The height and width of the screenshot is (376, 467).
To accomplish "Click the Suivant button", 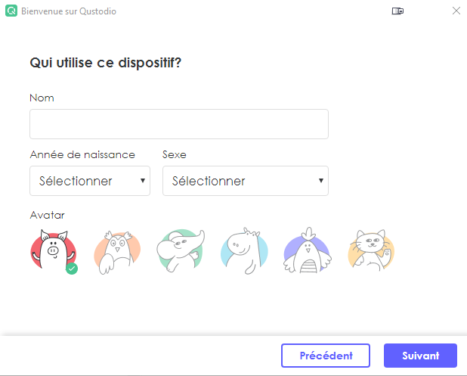I will [x=420, y=356].
